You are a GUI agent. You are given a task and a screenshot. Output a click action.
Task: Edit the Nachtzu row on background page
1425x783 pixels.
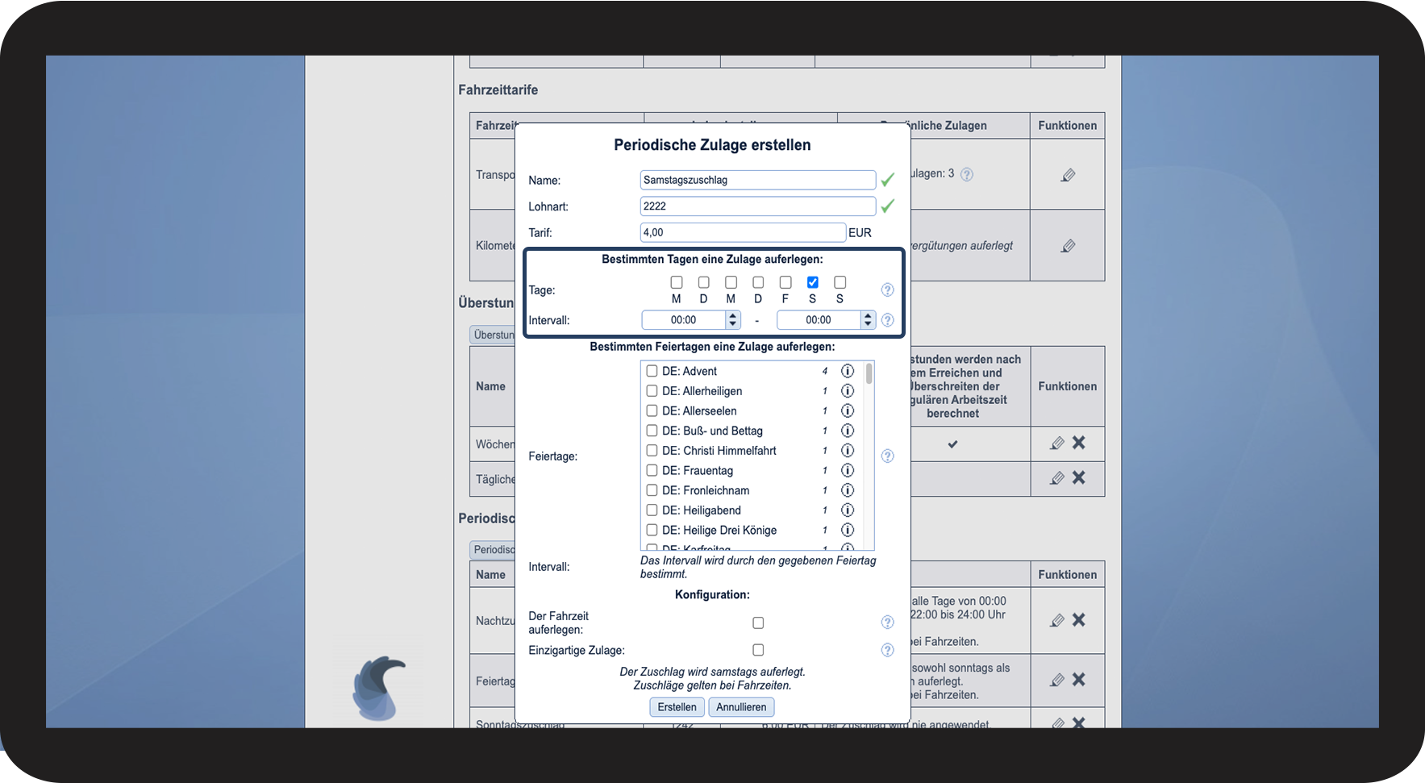click(x=1057, y=620)
